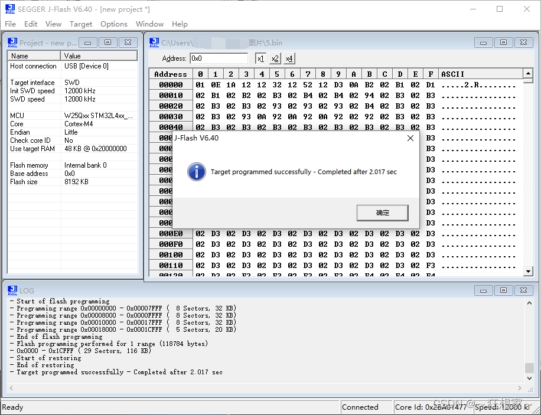Close the LOG window
Image resolution: width=541 pixels, height=415 pixels.
pyautogui.click(x=523, y=290)
